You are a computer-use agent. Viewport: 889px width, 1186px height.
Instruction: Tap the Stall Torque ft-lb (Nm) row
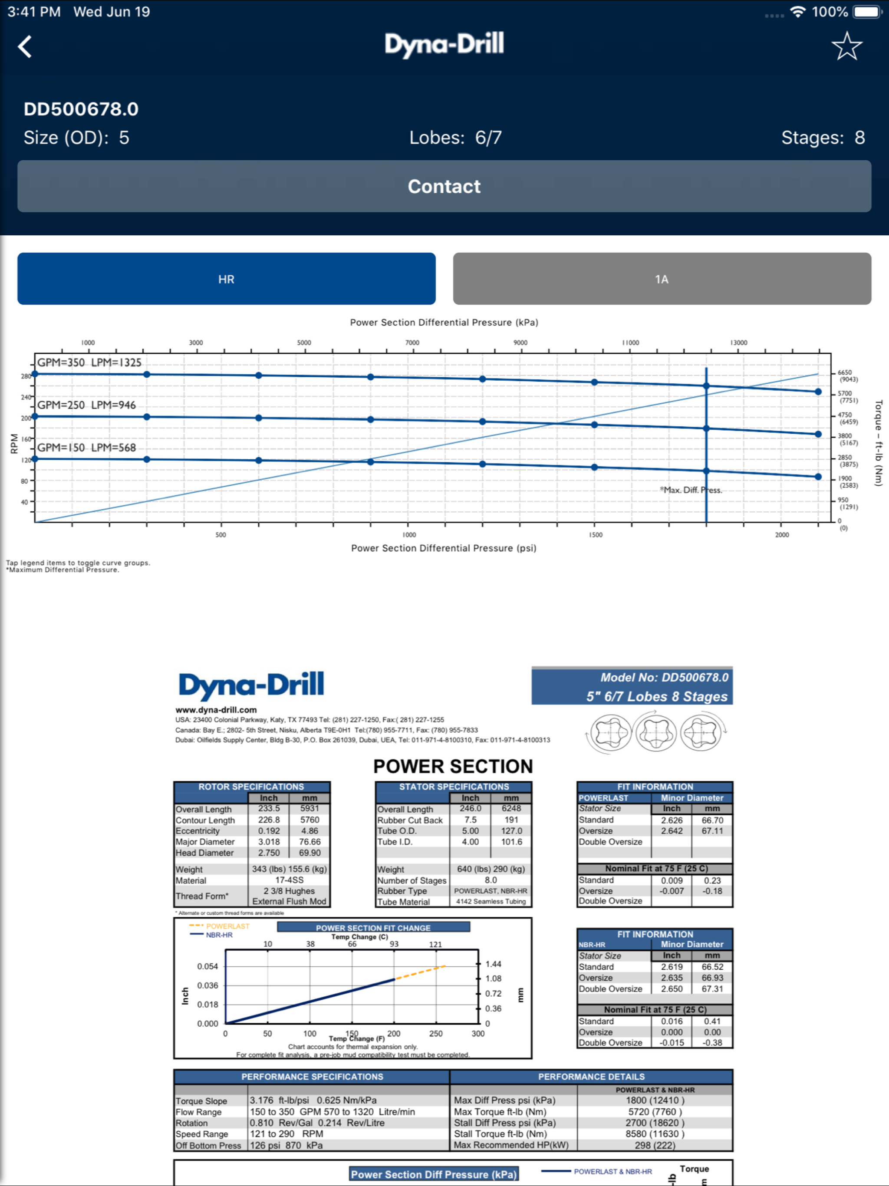pyautogui.click(x=591, y=1133)
